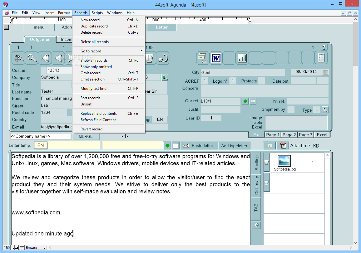
Task: Open the Excel tab
Action: click(322, 135)
